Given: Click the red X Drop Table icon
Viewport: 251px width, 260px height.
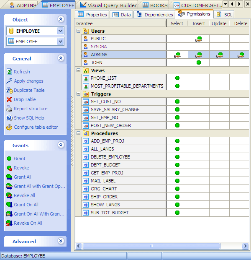Looking at the screenshot, I should pyautogui.click(x=9, y=99).
